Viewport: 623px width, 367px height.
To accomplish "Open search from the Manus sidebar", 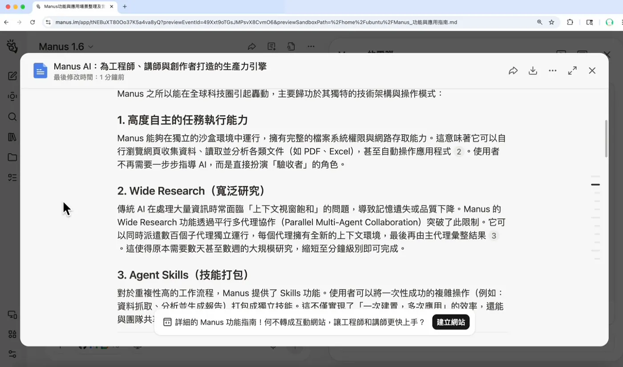I will [x=12, y=117].
